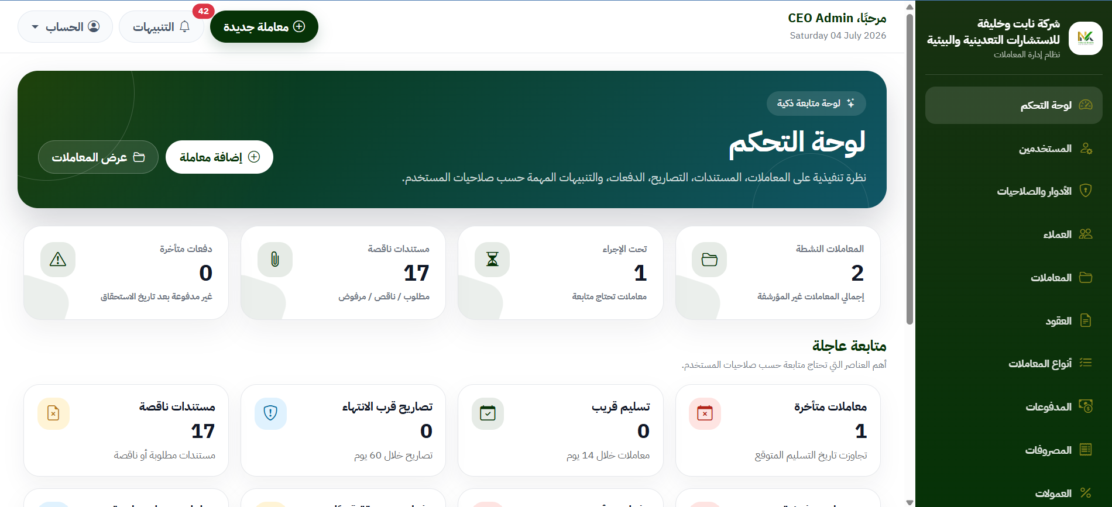This screenshot has width=1112, height=507.
Task: Select العقود from the sidebar
Action: click(x=1014, y=321)
